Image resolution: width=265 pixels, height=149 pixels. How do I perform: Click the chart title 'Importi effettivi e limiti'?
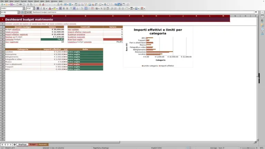coord(158,31)
